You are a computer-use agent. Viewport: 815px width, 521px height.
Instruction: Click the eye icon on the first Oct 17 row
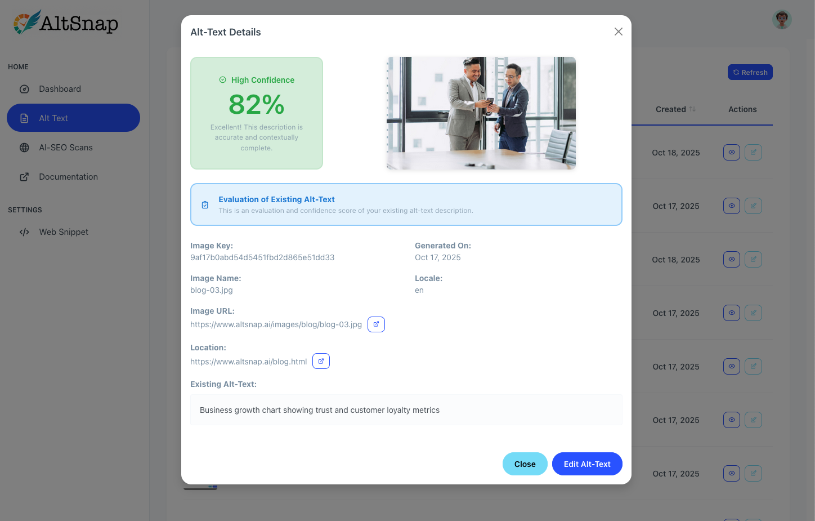pos(731,206)
